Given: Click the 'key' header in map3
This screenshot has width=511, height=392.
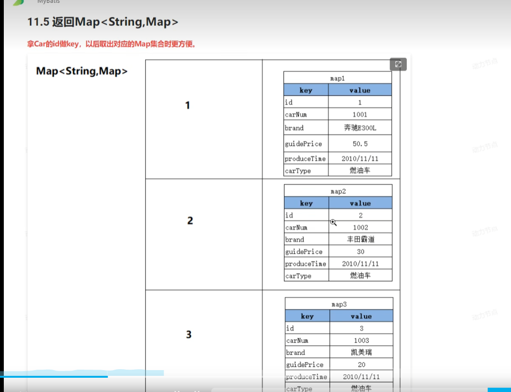Looking at the screenshot, I should click(x=307, y=316).
